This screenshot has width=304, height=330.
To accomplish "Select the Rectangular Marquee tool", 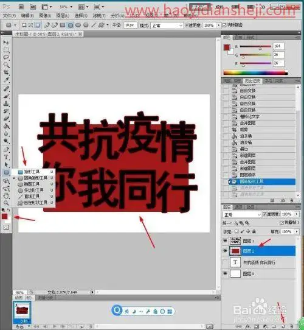I will point(6,50).
